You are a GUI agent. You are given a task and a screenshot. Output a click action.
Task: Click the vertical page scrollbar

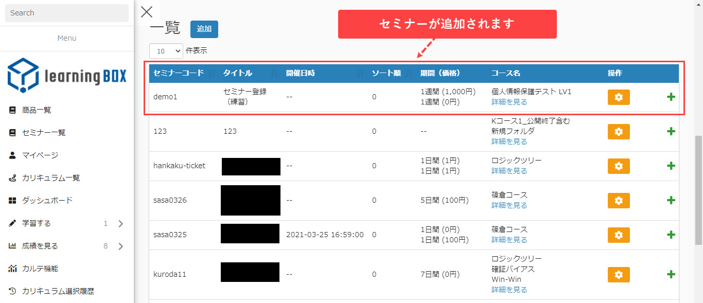[698, 165]
